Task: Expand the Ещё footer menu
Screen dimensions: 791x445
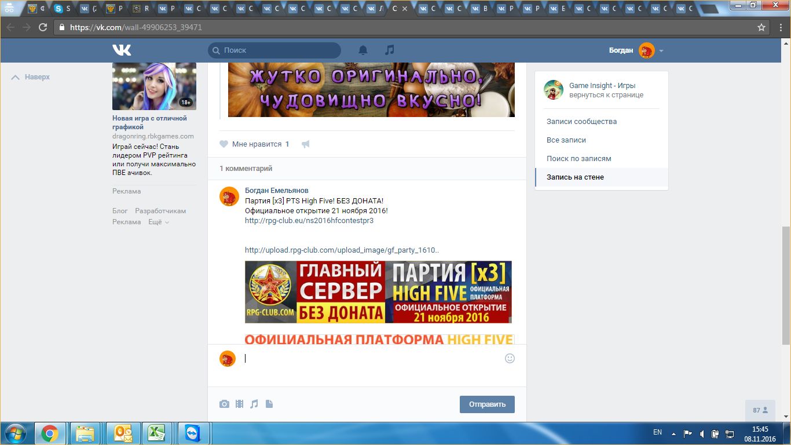Action: (158, 222)
